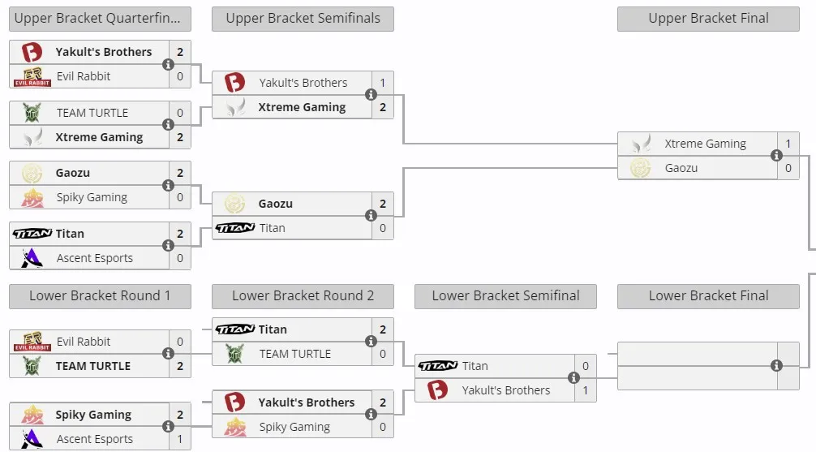Click Gaozu team name in Upper Bracket Semifinals

[275, 204]
